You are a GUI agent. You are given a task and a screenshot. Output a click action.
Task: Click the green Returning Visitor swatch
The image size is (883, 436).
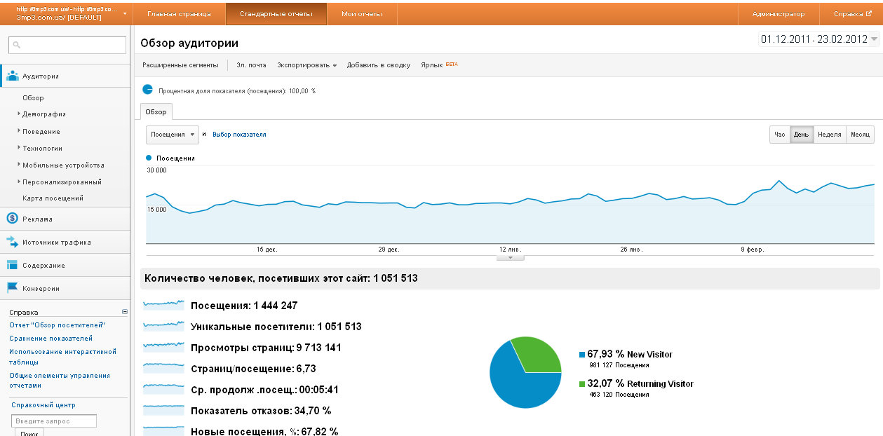click(582, 384)
